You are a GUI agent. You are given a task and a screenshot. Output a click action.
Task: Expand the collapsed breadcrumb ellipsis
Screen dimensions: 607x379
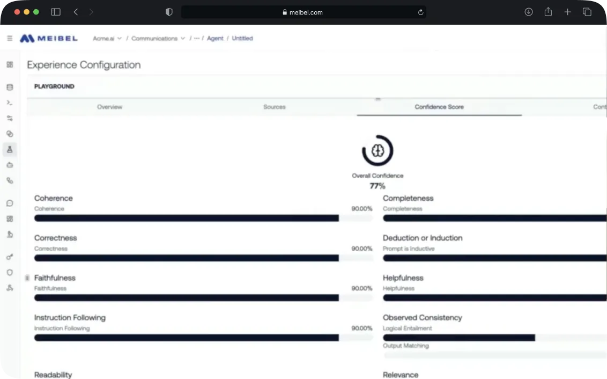coord(196,38)
